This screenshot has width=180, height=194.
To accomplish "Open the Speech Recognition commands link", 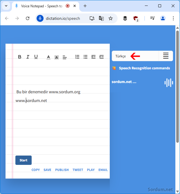I will [x=144, y=68].
